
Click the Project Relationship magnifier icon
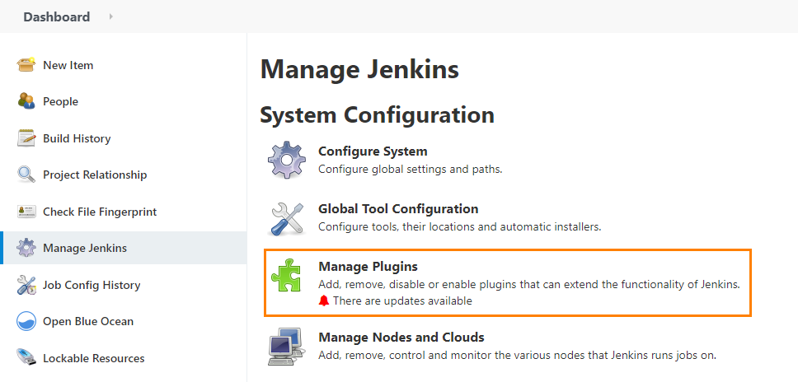pos(26,175)
